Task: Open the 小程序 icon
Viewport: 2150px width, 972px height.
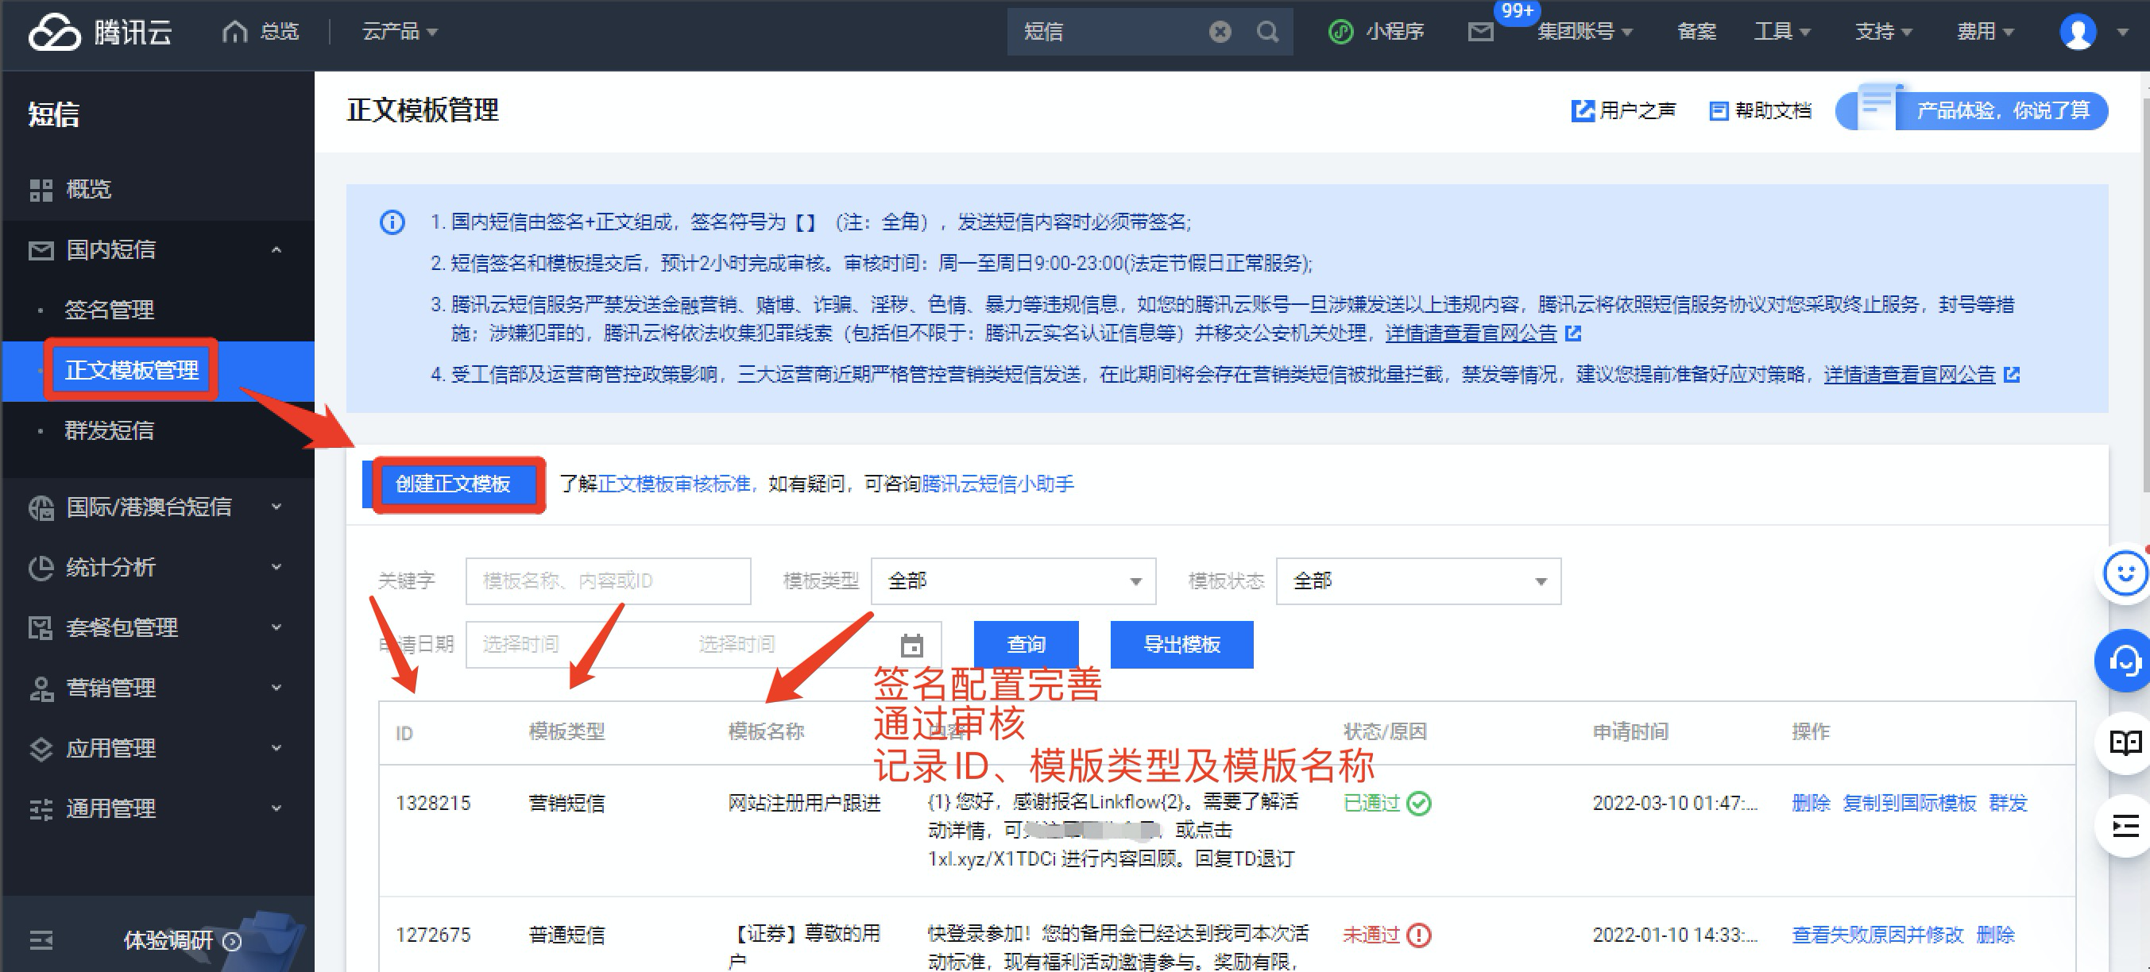Action: pos(1340,32)
